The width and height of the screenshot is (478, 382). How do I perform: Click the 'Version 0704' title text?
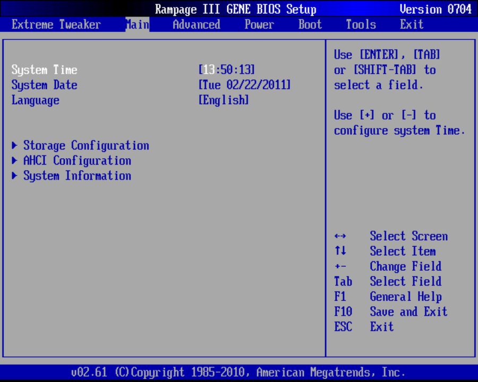(436, 9)
